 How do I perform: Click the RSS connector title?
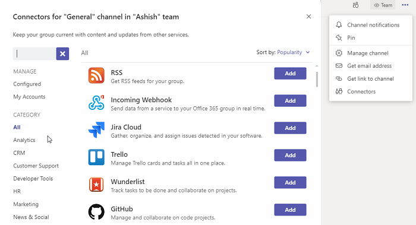(x=116, y=72)
